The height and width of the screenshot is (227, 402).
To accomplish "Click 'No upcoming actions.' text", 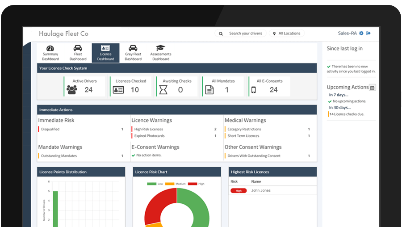I will (349, 101).
